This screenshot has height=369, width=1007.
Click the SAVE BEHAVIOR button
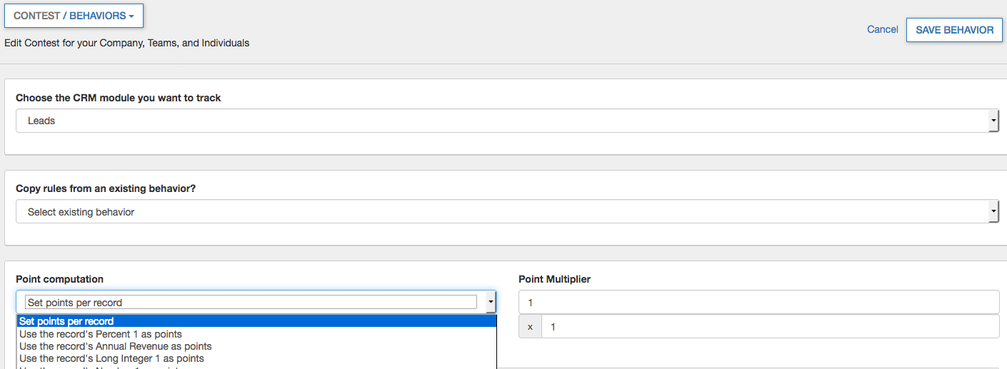954,30
